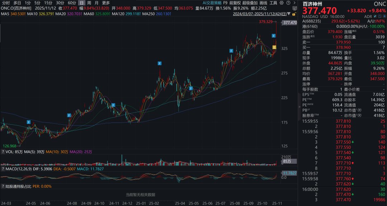This screenshot has height=206, width=387.
Task: Click the F marker above the yellow E marker
Action: [273, 36]
